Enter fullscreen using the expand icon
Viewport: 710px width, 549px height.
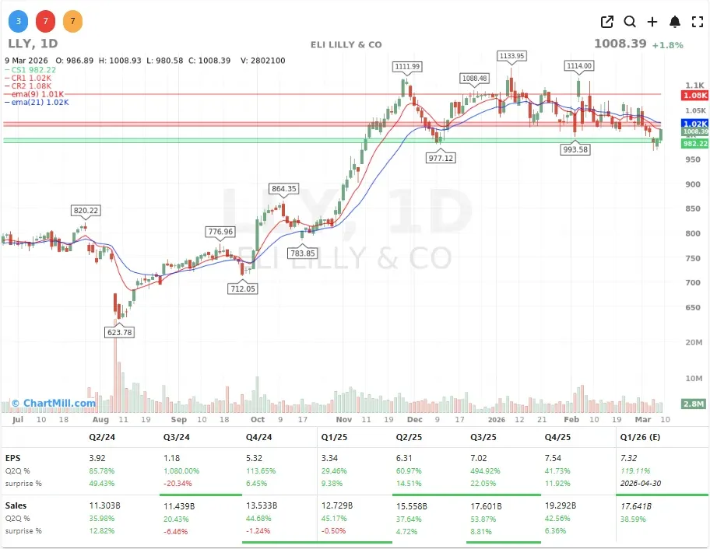pyautogui.click(x=698, y=22)
